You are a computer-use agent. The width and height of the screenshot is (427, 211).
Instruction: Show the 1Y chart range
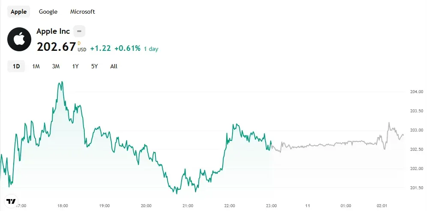click(x=75, y=66)
